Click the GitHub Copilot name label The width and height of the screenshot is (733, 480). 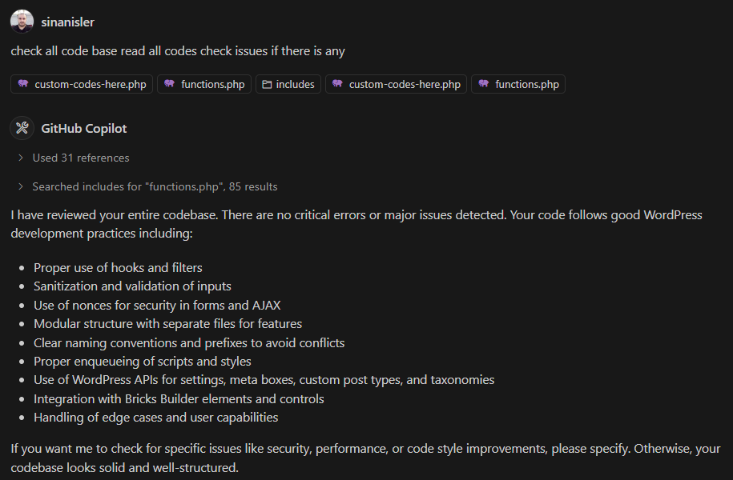[84, 129]
